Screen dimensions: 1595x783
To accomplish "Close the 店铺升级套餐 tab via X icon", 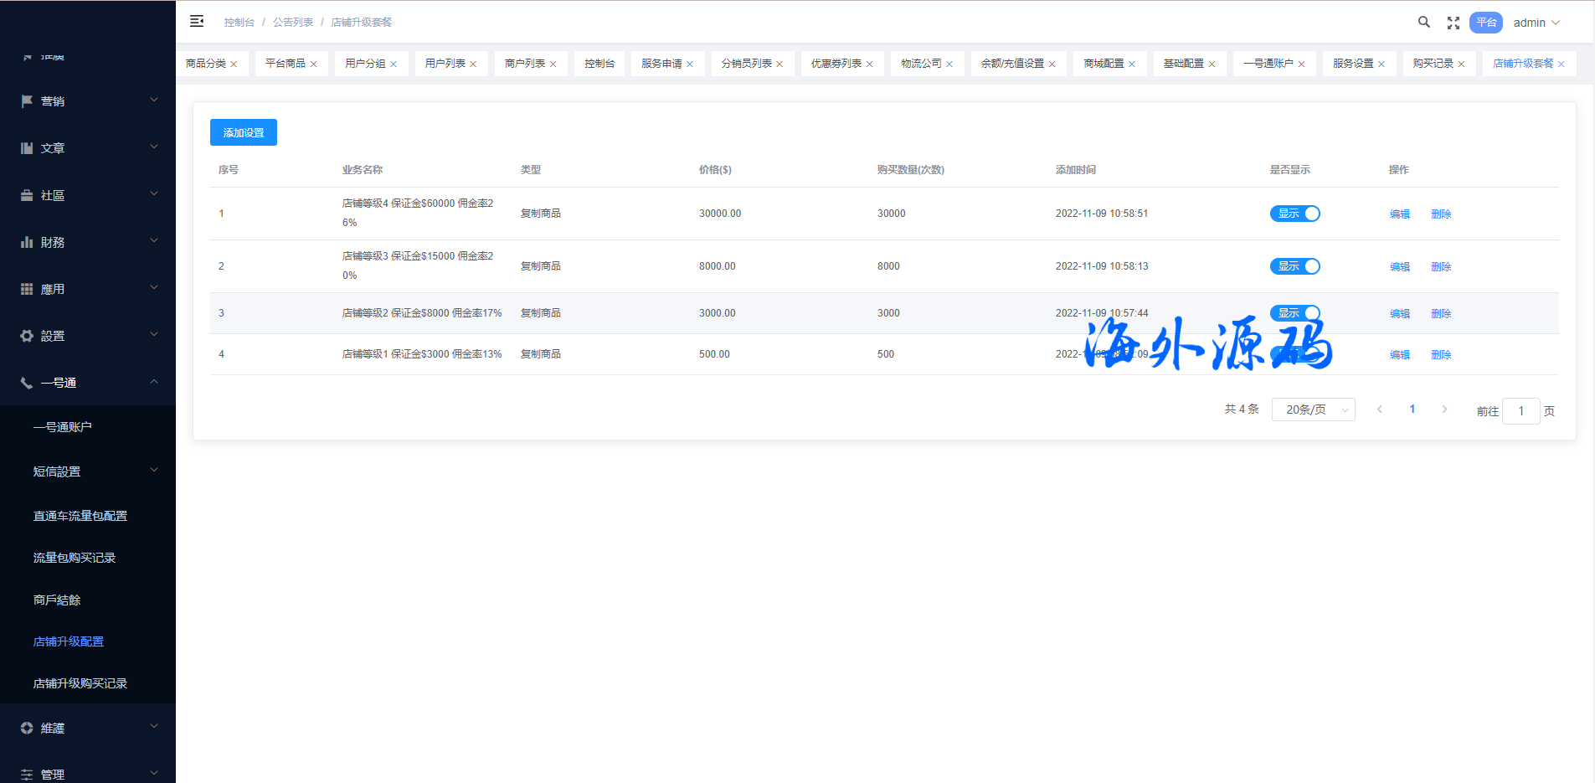I will click(x=1561, y=64).
